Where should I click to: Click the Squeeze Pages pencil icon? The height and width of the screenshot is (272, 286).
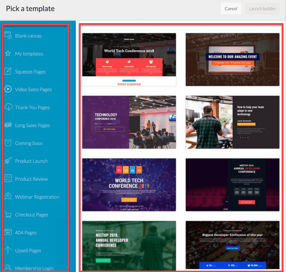coord(8,71)
